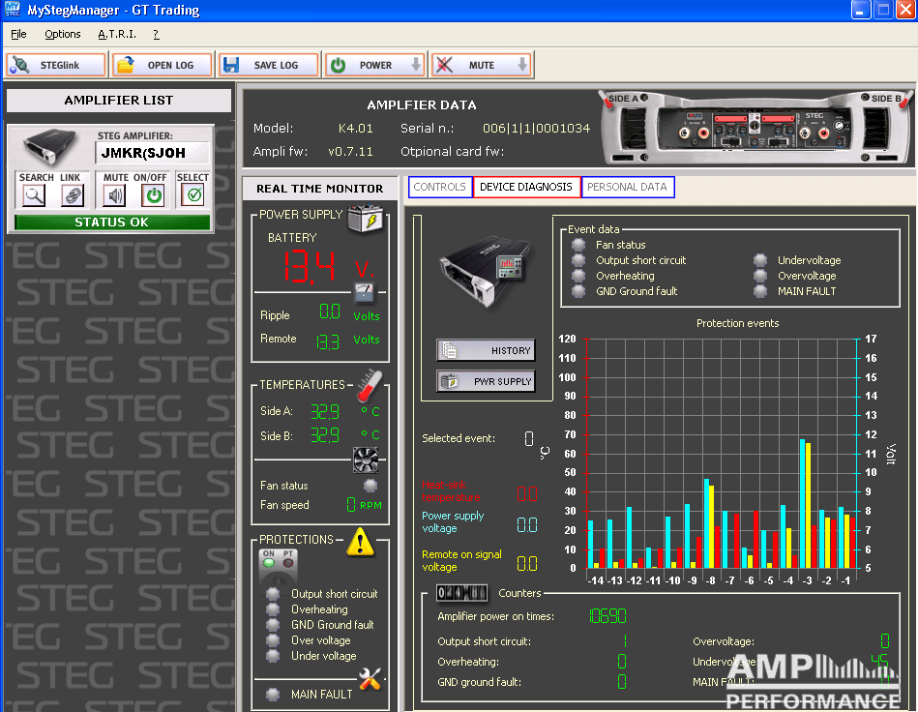
Task: Expand the MUTE toolbar dropdown arrow
Action: coord(522,66)
